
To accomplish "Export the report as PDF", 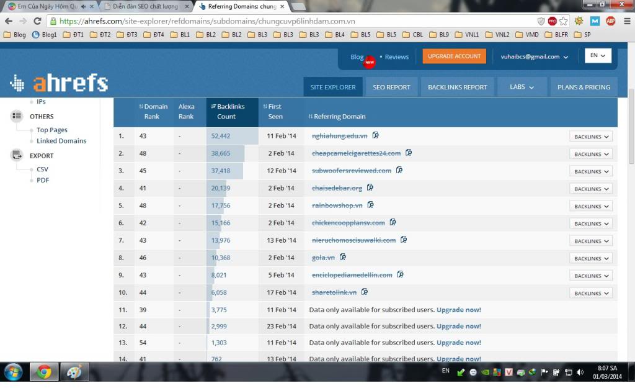I will [x=43, y=180].
